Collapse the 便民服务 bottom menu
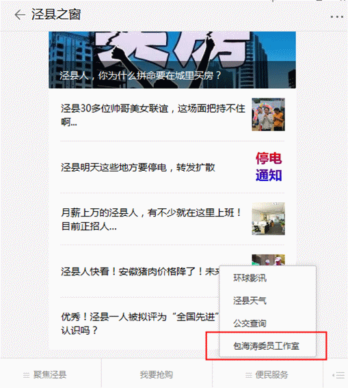The width and height of the screenshot is (348, 388). tap(268, 374)
